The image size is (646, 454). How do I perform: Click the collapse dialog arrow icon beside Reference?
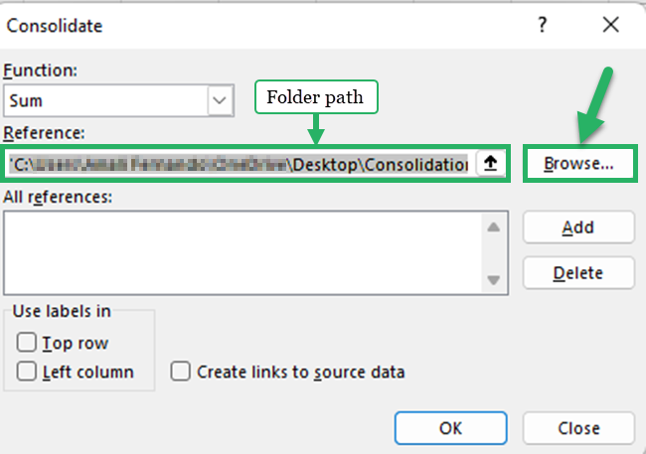489,164
